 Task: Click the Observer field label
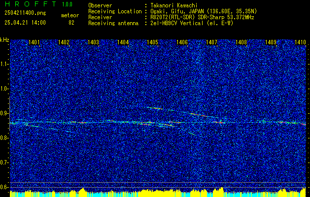pyautogui.click(x=100, y=5)
